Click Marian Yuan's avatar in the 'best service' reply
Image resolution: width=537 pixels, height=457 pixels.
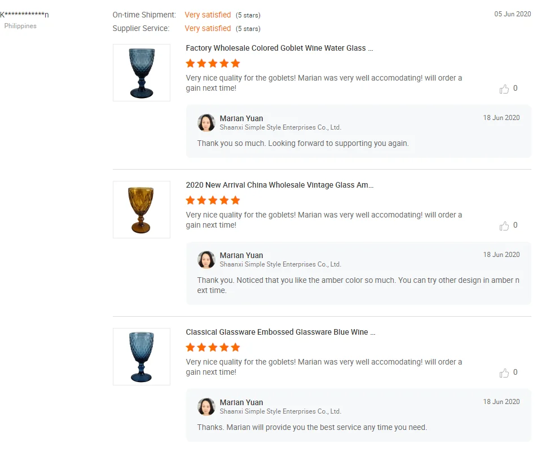[206, 407]
